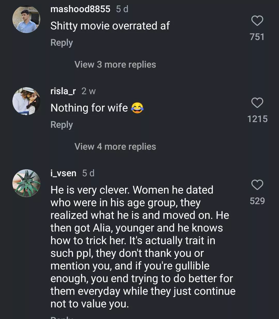
Task: View the 751 likes count
Action: coord(257,37)
